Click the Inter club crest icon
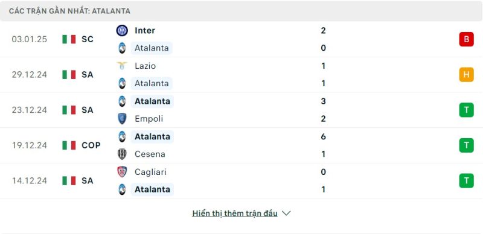 (x=122, y=31)
